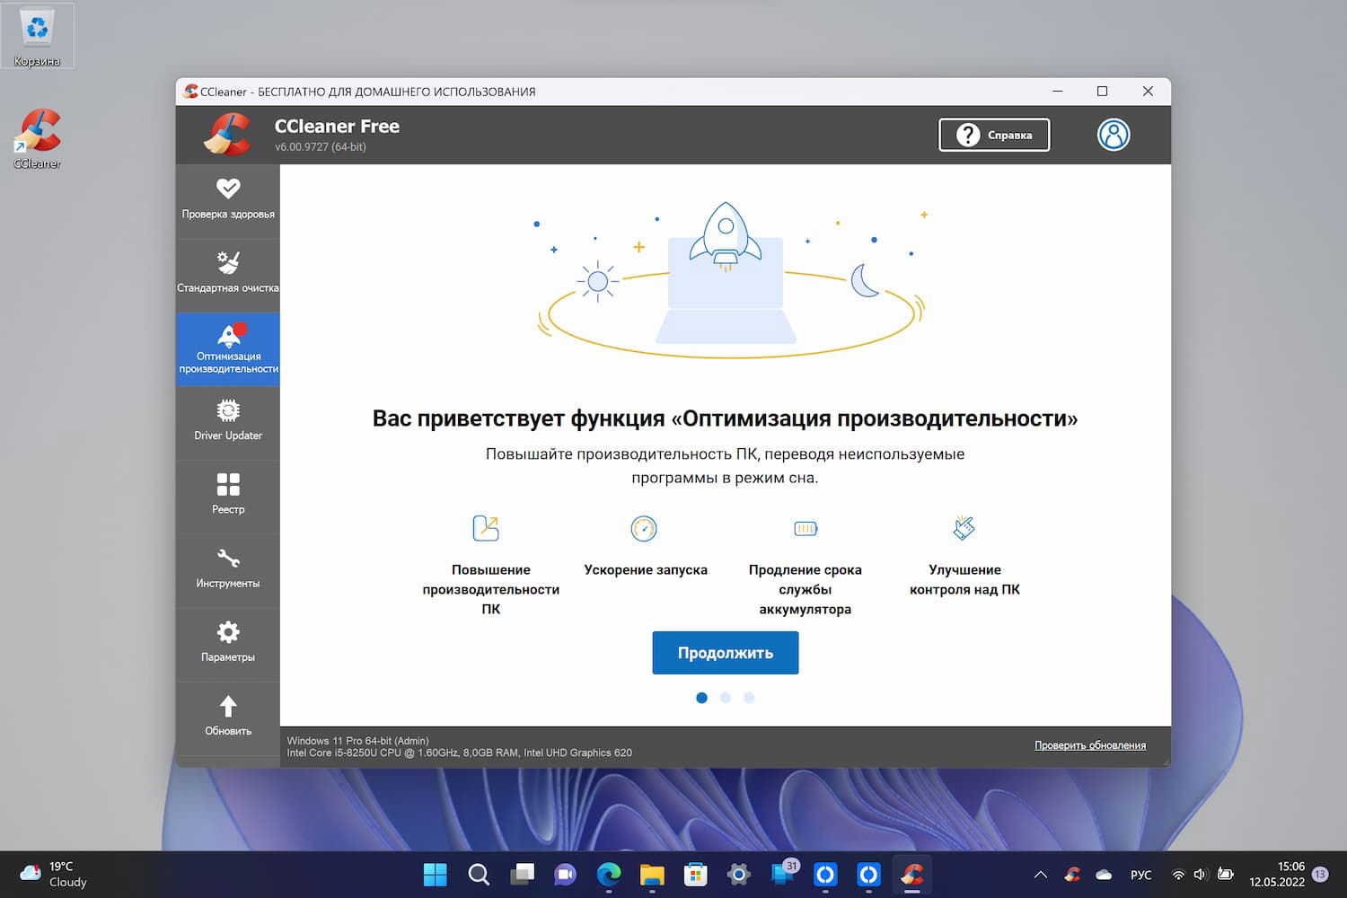Jump to the third onboarding page dot
This screenshot has width=1347, height=898.
tap(749, 698)
